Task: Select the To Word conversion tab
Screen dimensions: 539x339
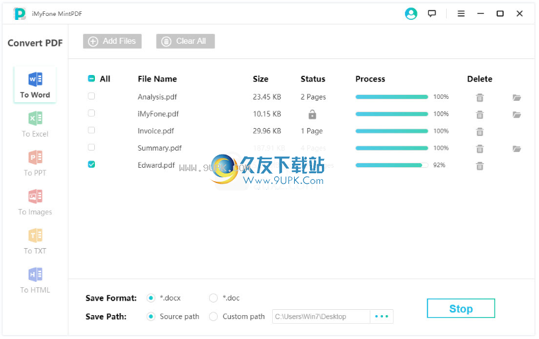Action: (35, 85)
